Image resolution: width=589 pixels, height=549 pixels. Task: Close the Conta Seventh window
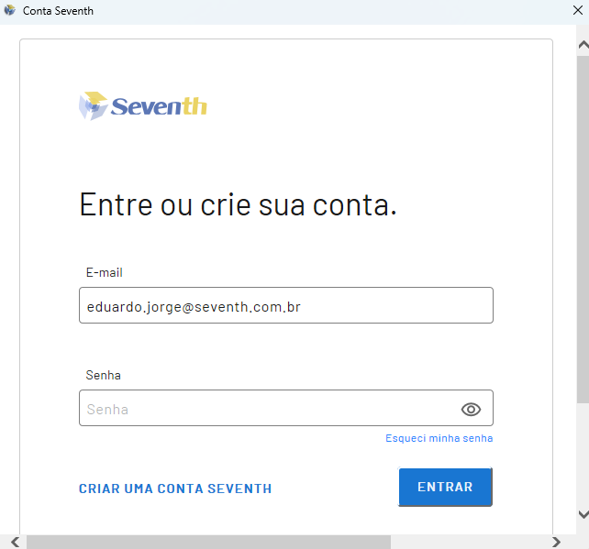pos(576,11)
